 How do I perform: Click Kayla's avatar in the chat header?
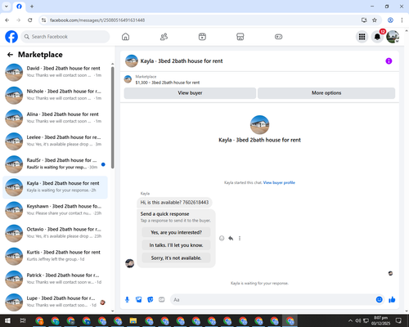tap(132, 61)
